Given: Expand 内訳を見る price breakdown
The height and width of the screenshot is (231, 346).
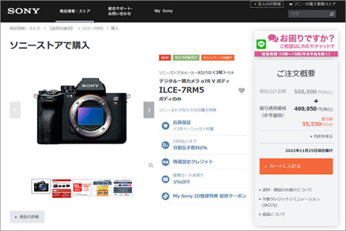Looking at the screenshot, I should pos(322,136).
